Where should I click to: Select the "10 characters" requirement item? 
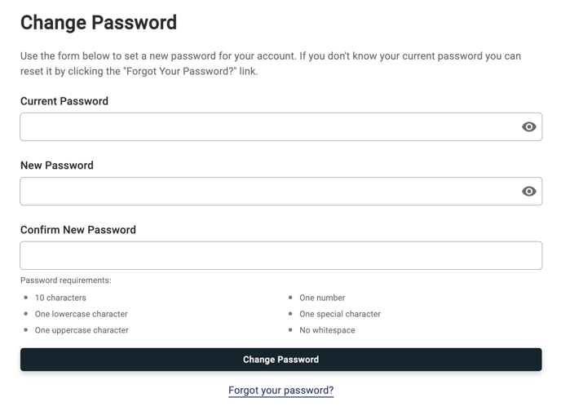[x=60, y=298]
